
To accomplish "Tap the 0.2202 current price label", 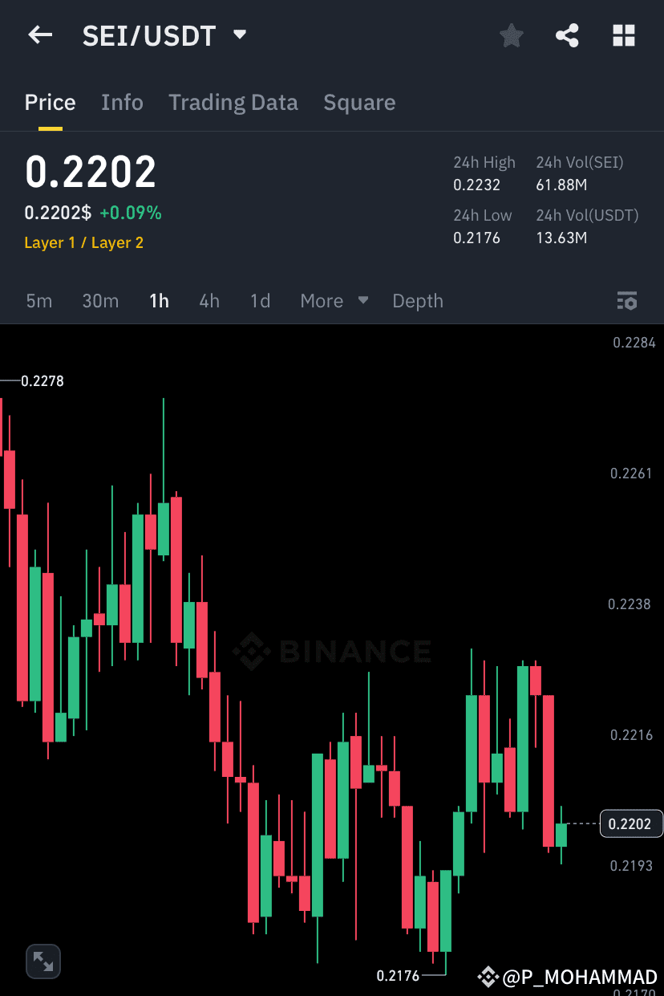I will coord(631,823).
